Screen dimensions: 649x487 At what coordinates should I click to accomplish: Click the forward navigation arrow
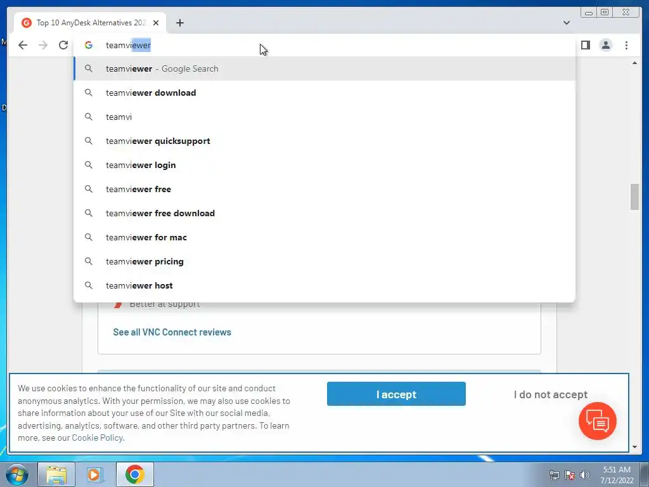[43, 45]
